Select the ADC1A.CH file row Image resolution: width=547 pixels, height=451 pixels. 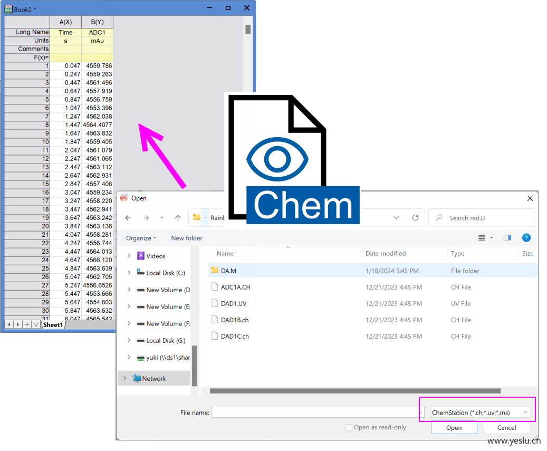point(372,287)
